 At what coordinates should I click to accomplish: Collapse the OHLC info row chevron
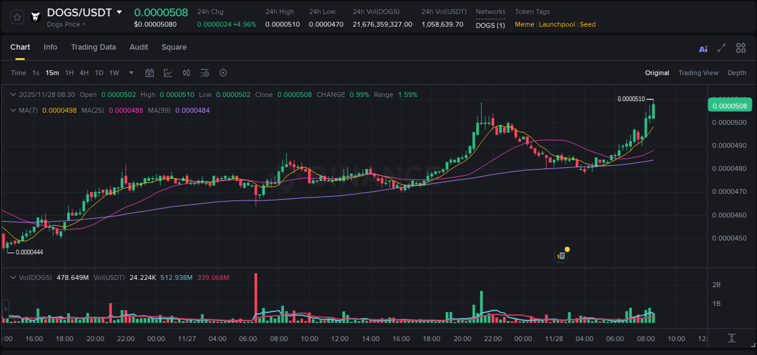pyautogui.click(x=13, y=95)
